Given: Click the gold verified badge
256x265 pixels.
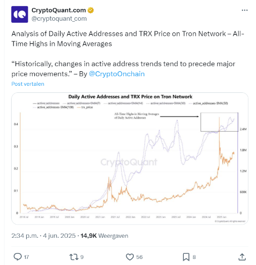Looking at the screenshot, I should (x=90, y=10).
